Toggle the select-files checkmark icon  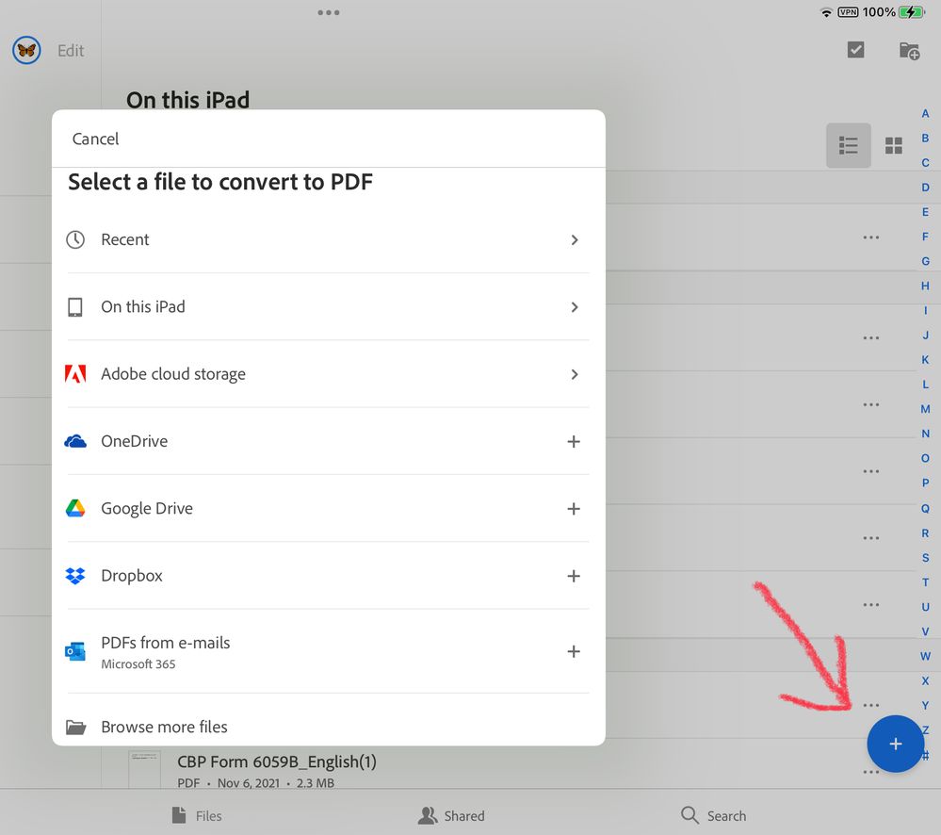point(856,50)
